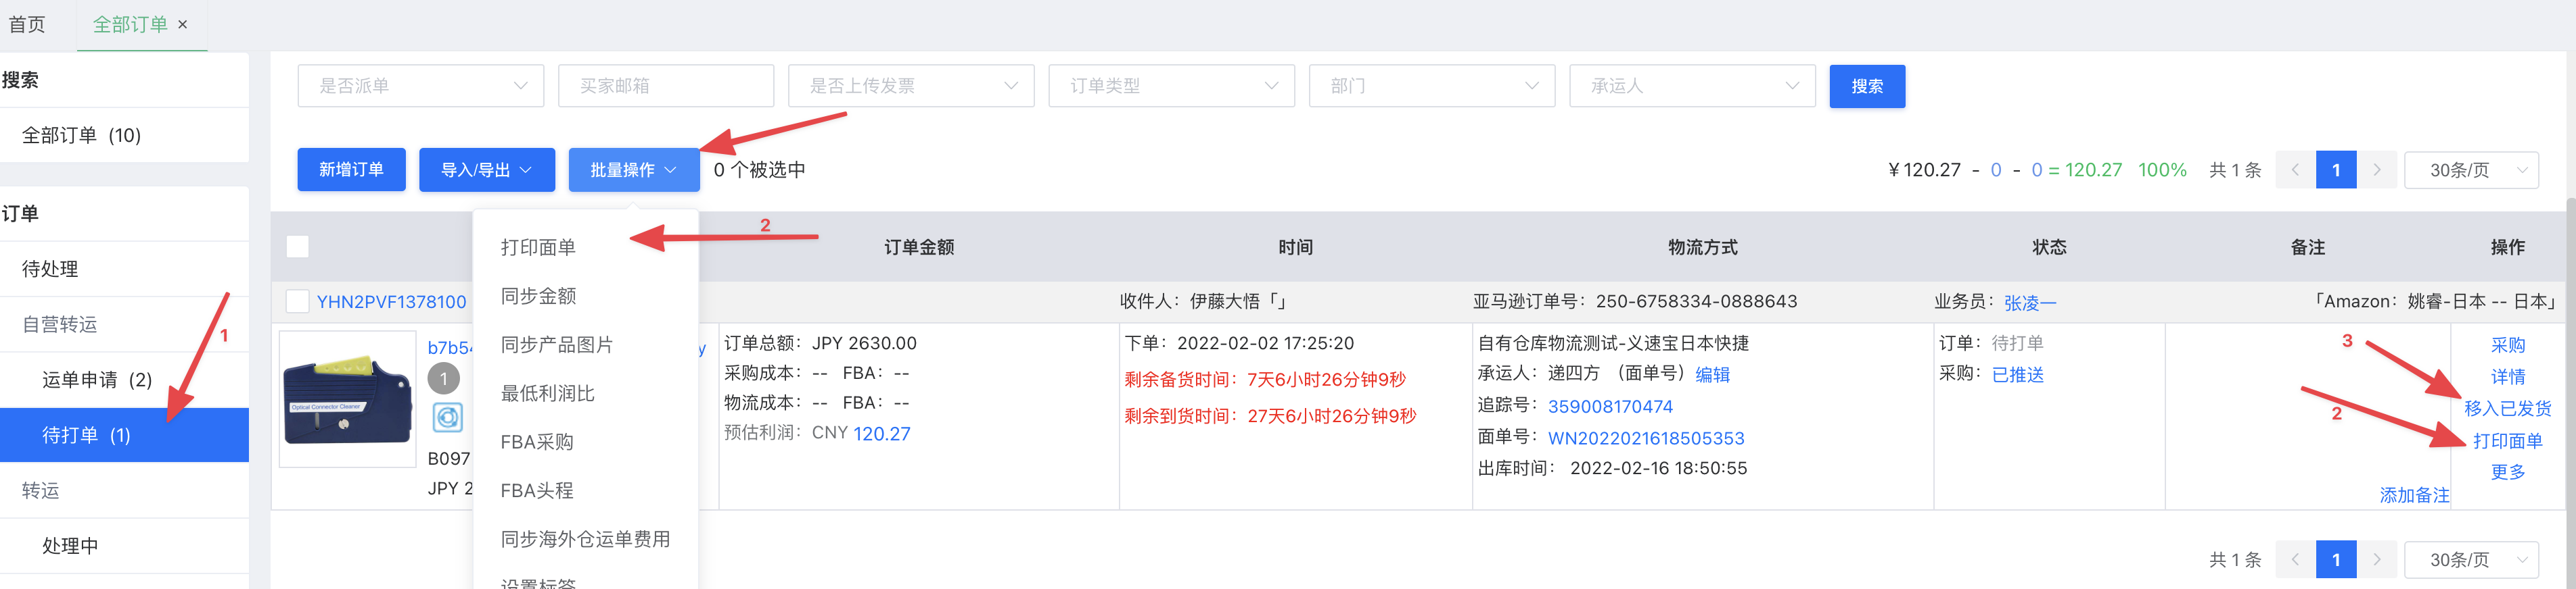
Task: Select 打印面单 in the batch operations menu
Action: (x=539, y=248)
